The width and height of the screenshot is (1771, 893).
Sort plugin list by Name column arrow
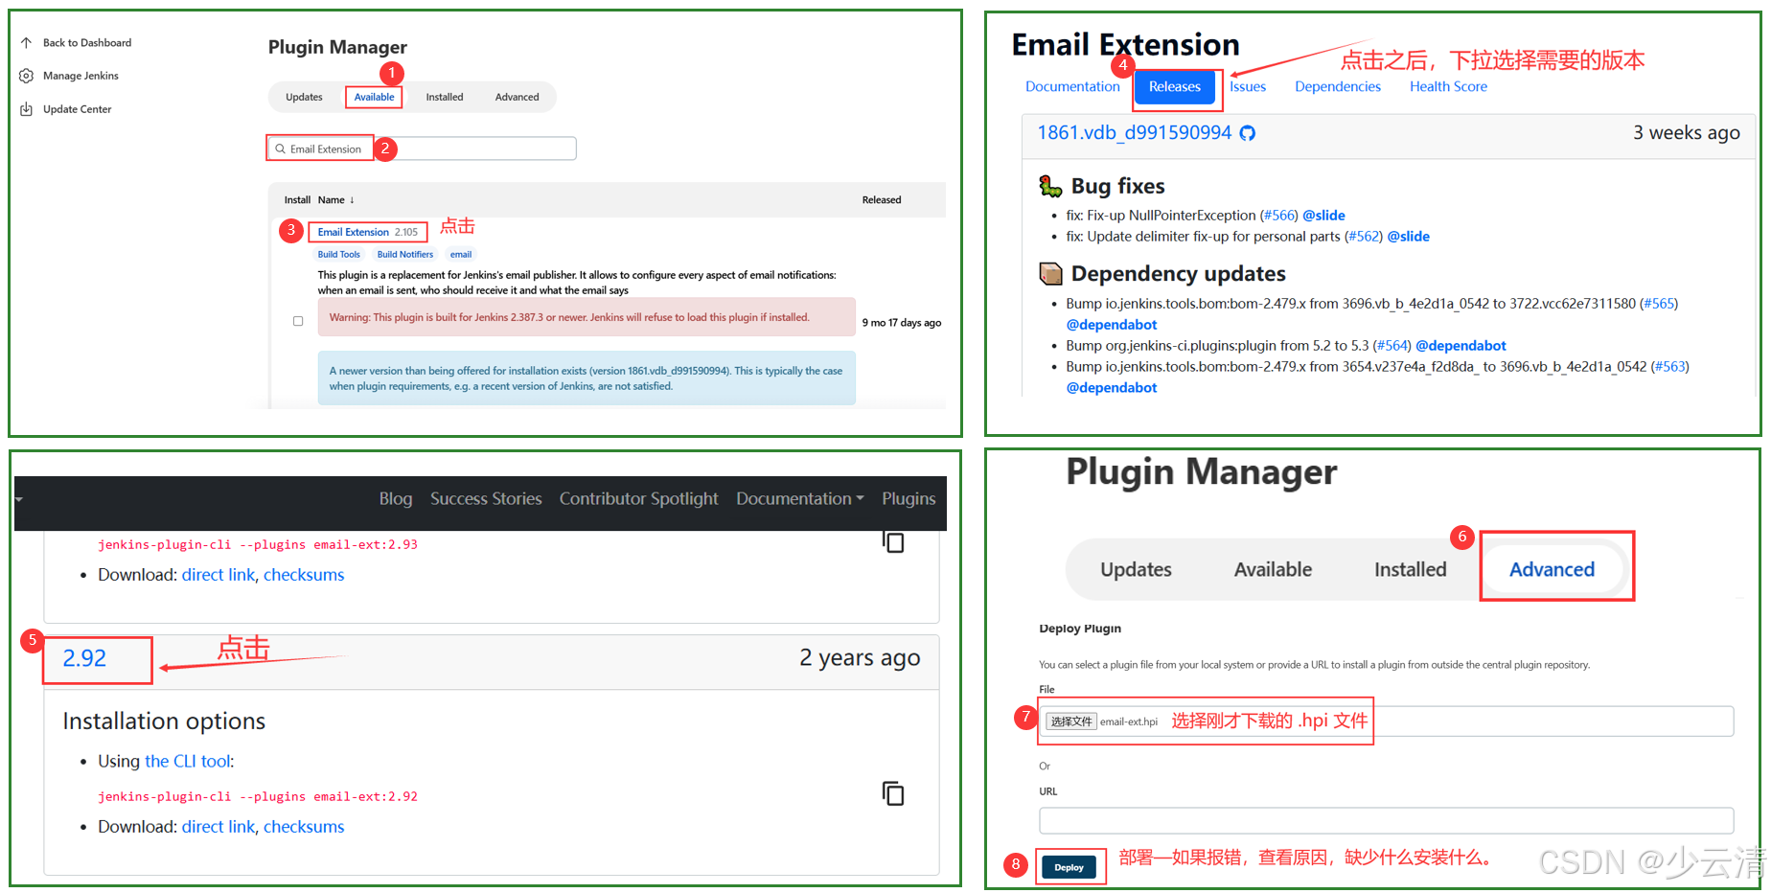[352, 200]
